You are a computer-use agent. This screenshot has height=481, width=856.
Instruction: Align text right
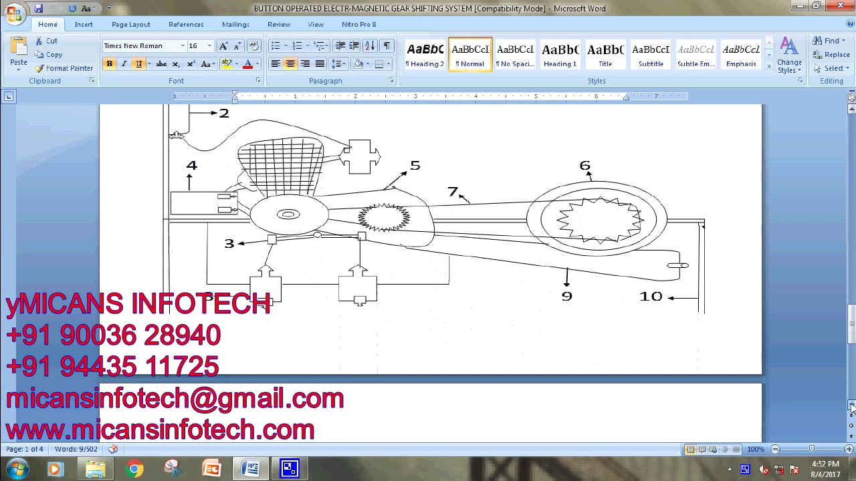305,64
